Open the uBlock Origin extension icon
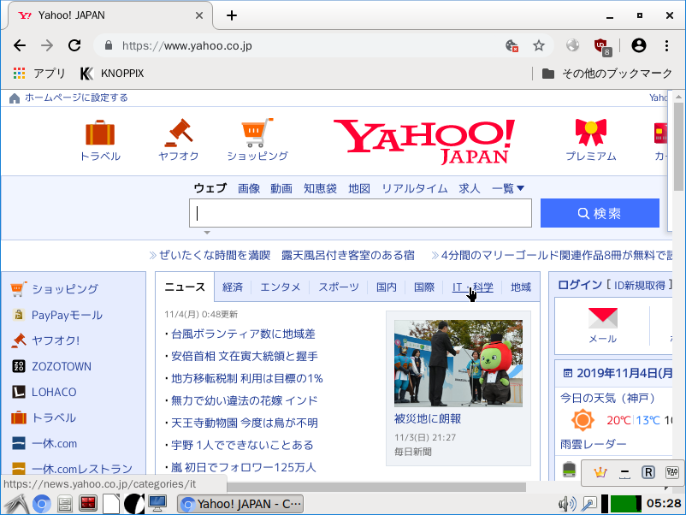Image resolution: width=686 pixels, height=515 pixels. coord(602,46)
